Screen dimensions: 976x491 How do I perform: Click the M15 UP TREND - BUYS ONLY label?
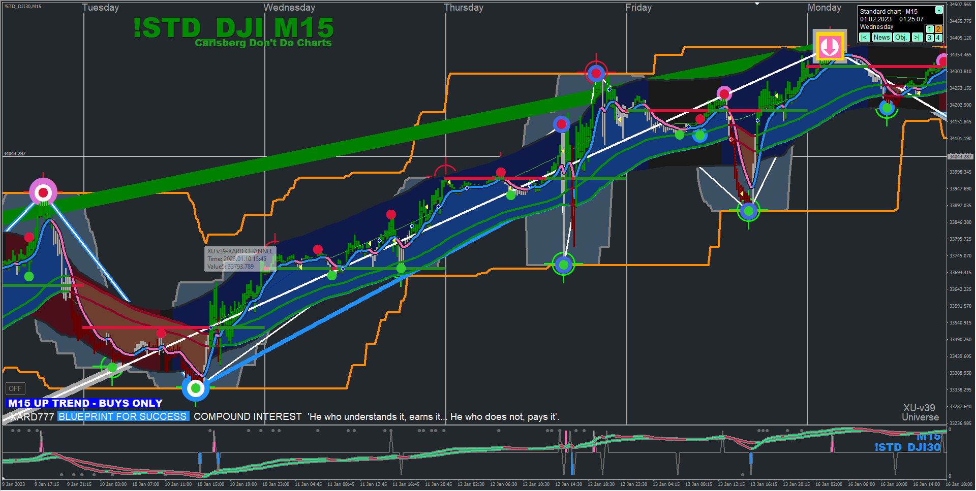[x=85, y=403]
